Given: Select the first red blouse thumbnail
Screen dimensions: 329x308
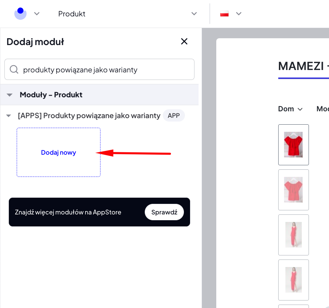Looking at the screenshot, I should [x=293, y=145].
